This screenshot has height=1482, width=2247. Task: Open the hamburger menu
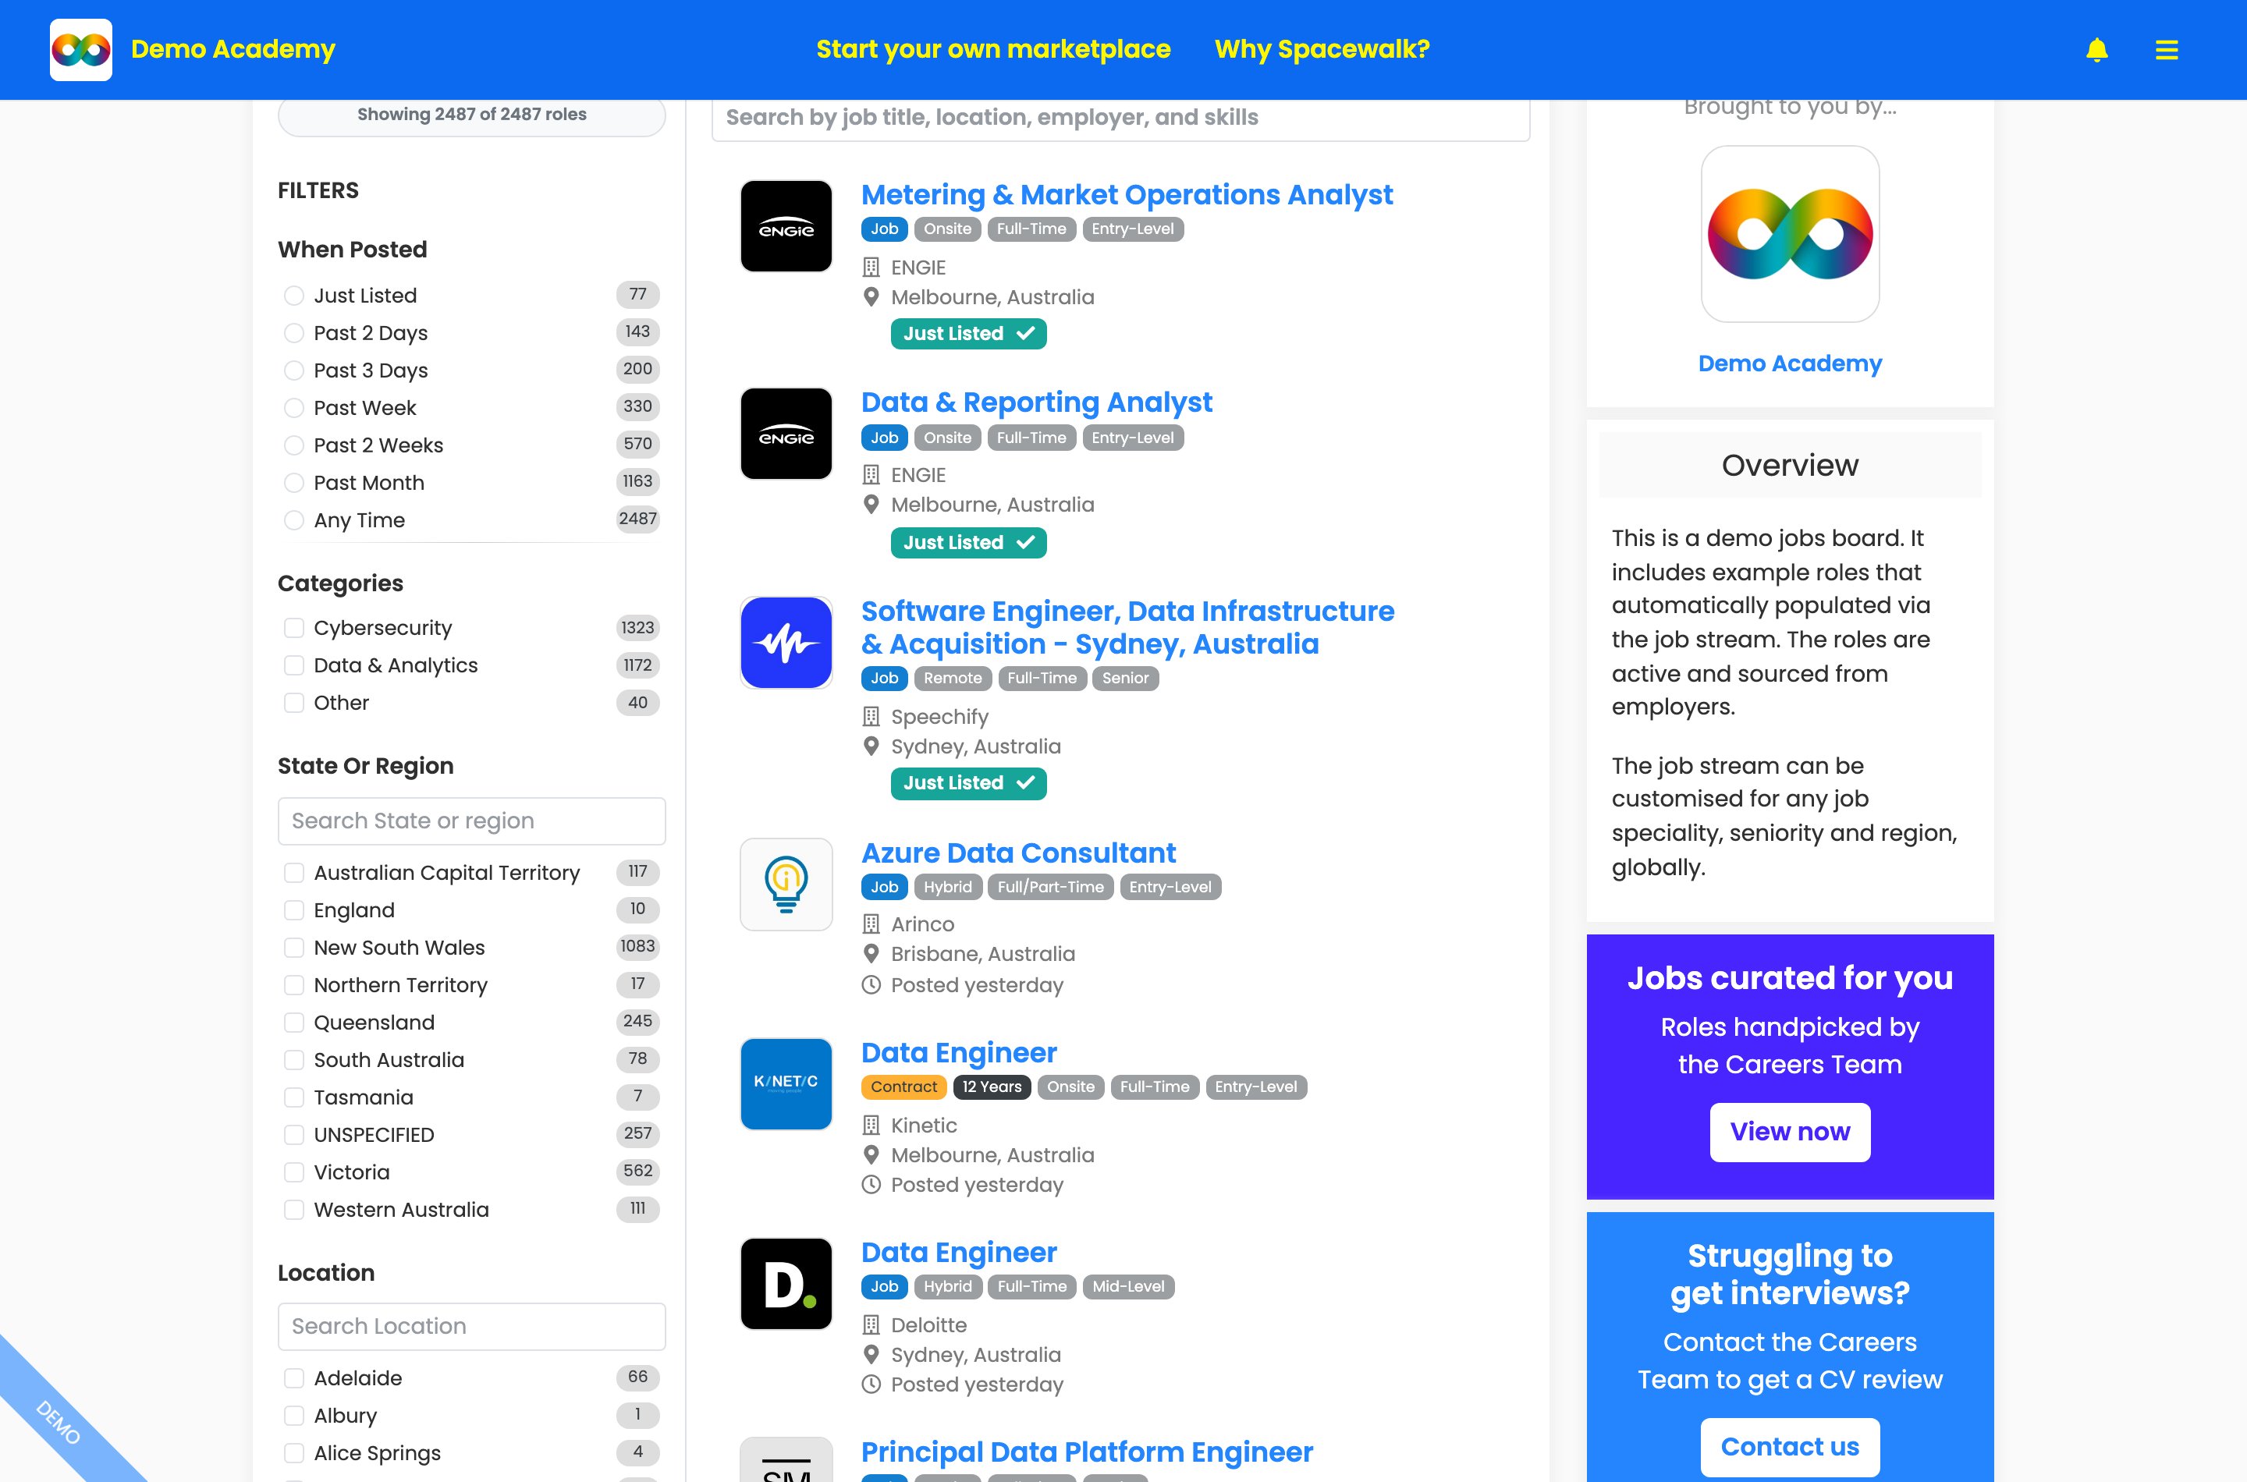[2166, 49]
